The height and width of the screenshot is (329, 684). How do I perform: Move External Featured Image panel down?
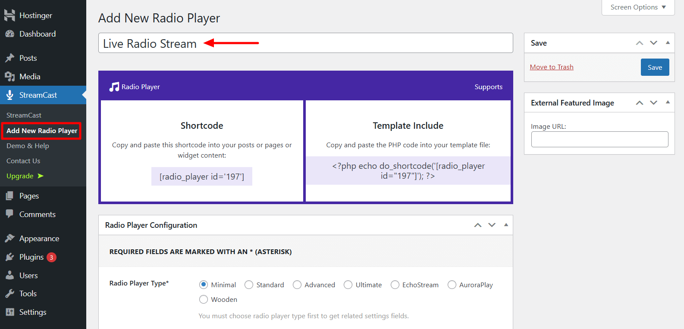[654, 102]
